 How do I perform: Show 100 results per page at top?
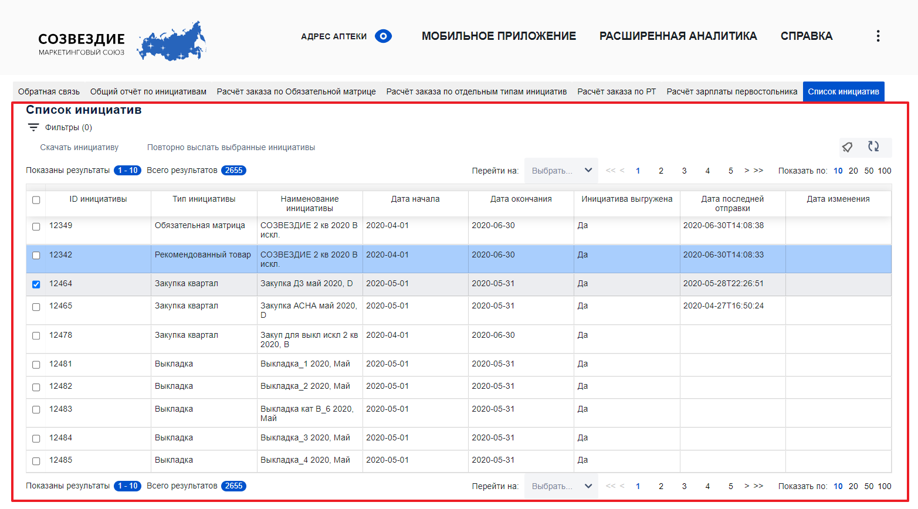click(885, 171)
